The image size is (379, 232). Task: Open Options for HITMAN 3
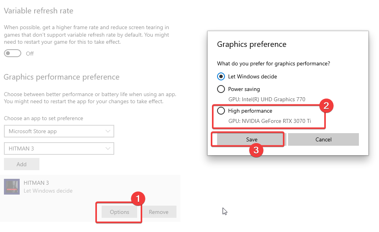pos(119,212)
